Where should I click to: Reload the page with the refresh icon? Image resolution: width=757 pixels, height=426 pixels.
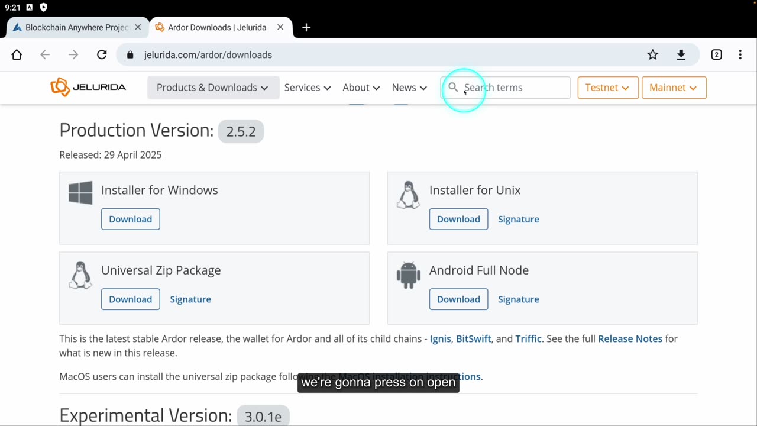tap(102, 54)
